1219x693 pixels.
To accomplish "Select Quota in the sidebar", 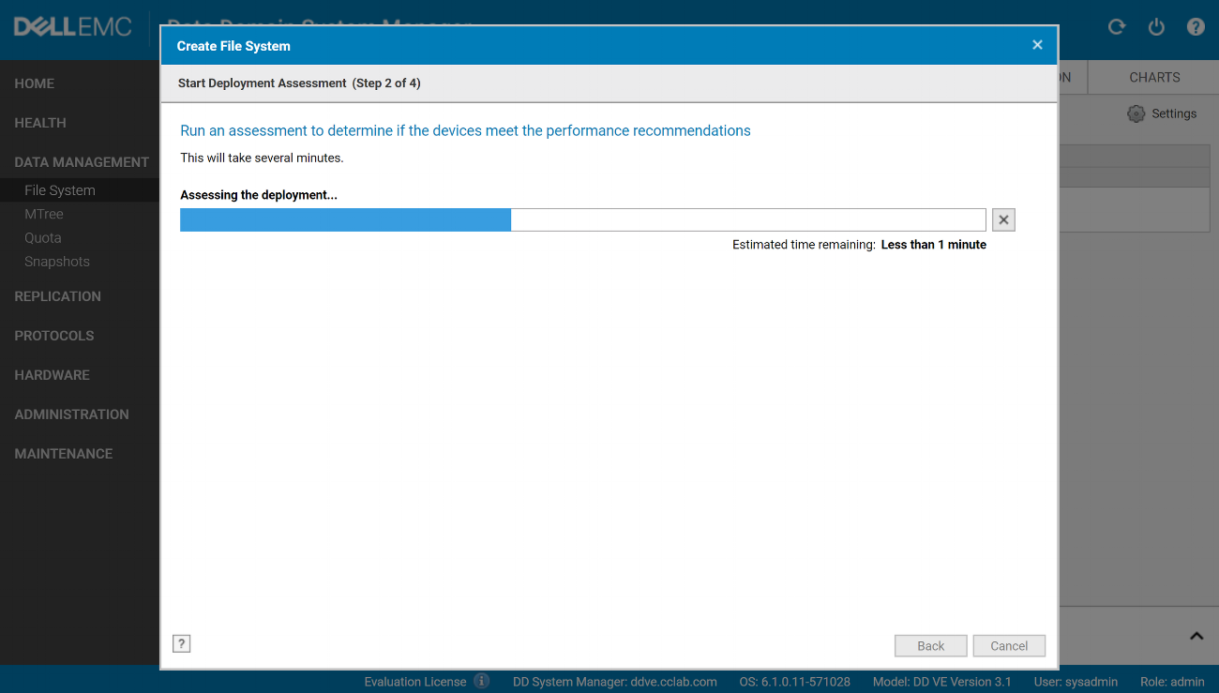I will click(43, 238).
